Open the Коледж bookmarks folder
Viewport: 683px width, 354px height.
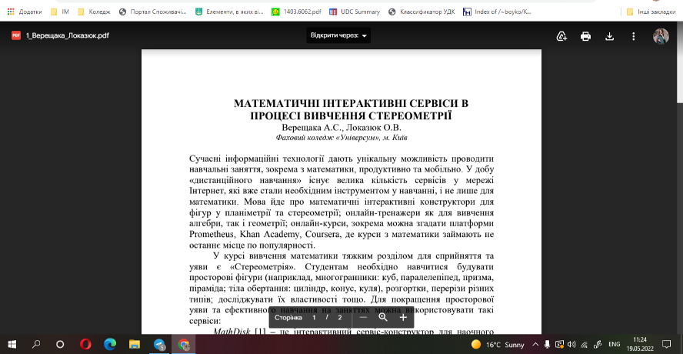[94, 12]
